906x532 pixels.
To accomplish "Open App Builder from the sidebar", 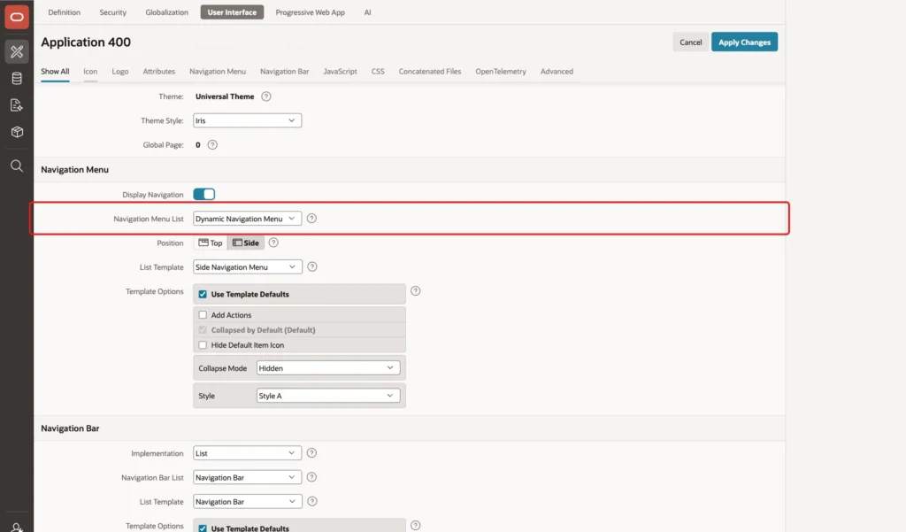I will [x=17, y=51].
